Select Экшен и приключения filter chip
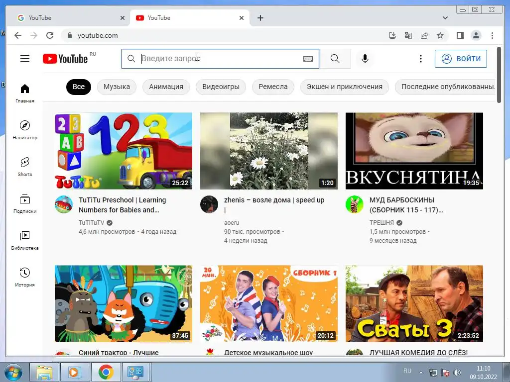 click(x=345, y=87)
